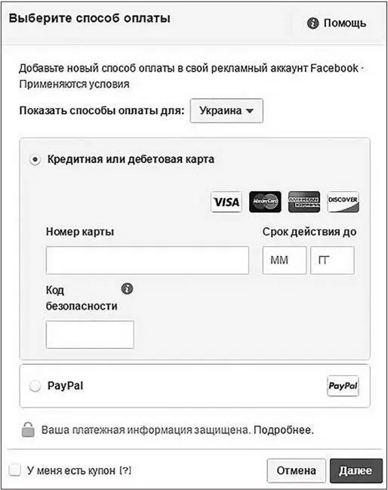The image size is (388, 490).
Task: Click the security code input field
Action: pos(90,334)
